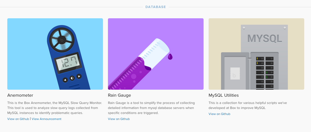Click the engraved MYSQL lettering on the metal panel
The image size is (311, 132).
[264, 38]
